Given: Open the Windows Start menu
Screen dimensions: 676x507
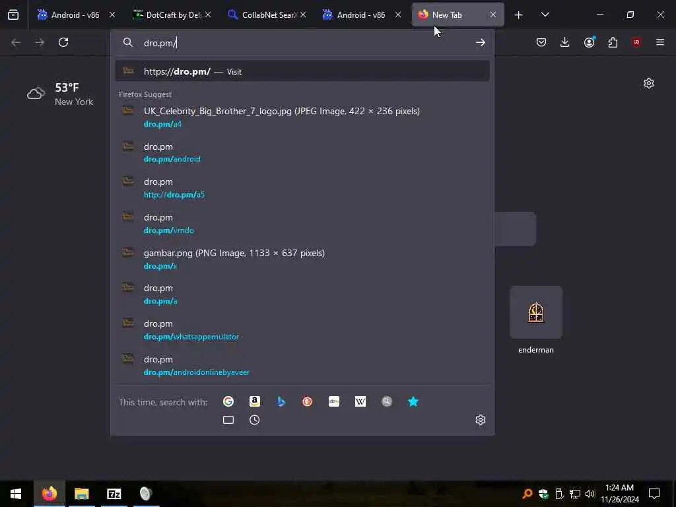Looking at the screenshot, I should pos(16,494).
